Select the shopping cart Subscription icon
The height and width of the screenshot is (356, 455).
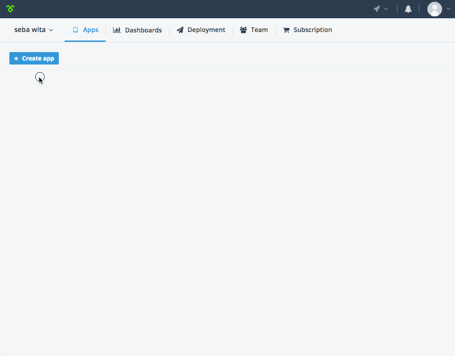pyautogui.click(x=286, y=30)
